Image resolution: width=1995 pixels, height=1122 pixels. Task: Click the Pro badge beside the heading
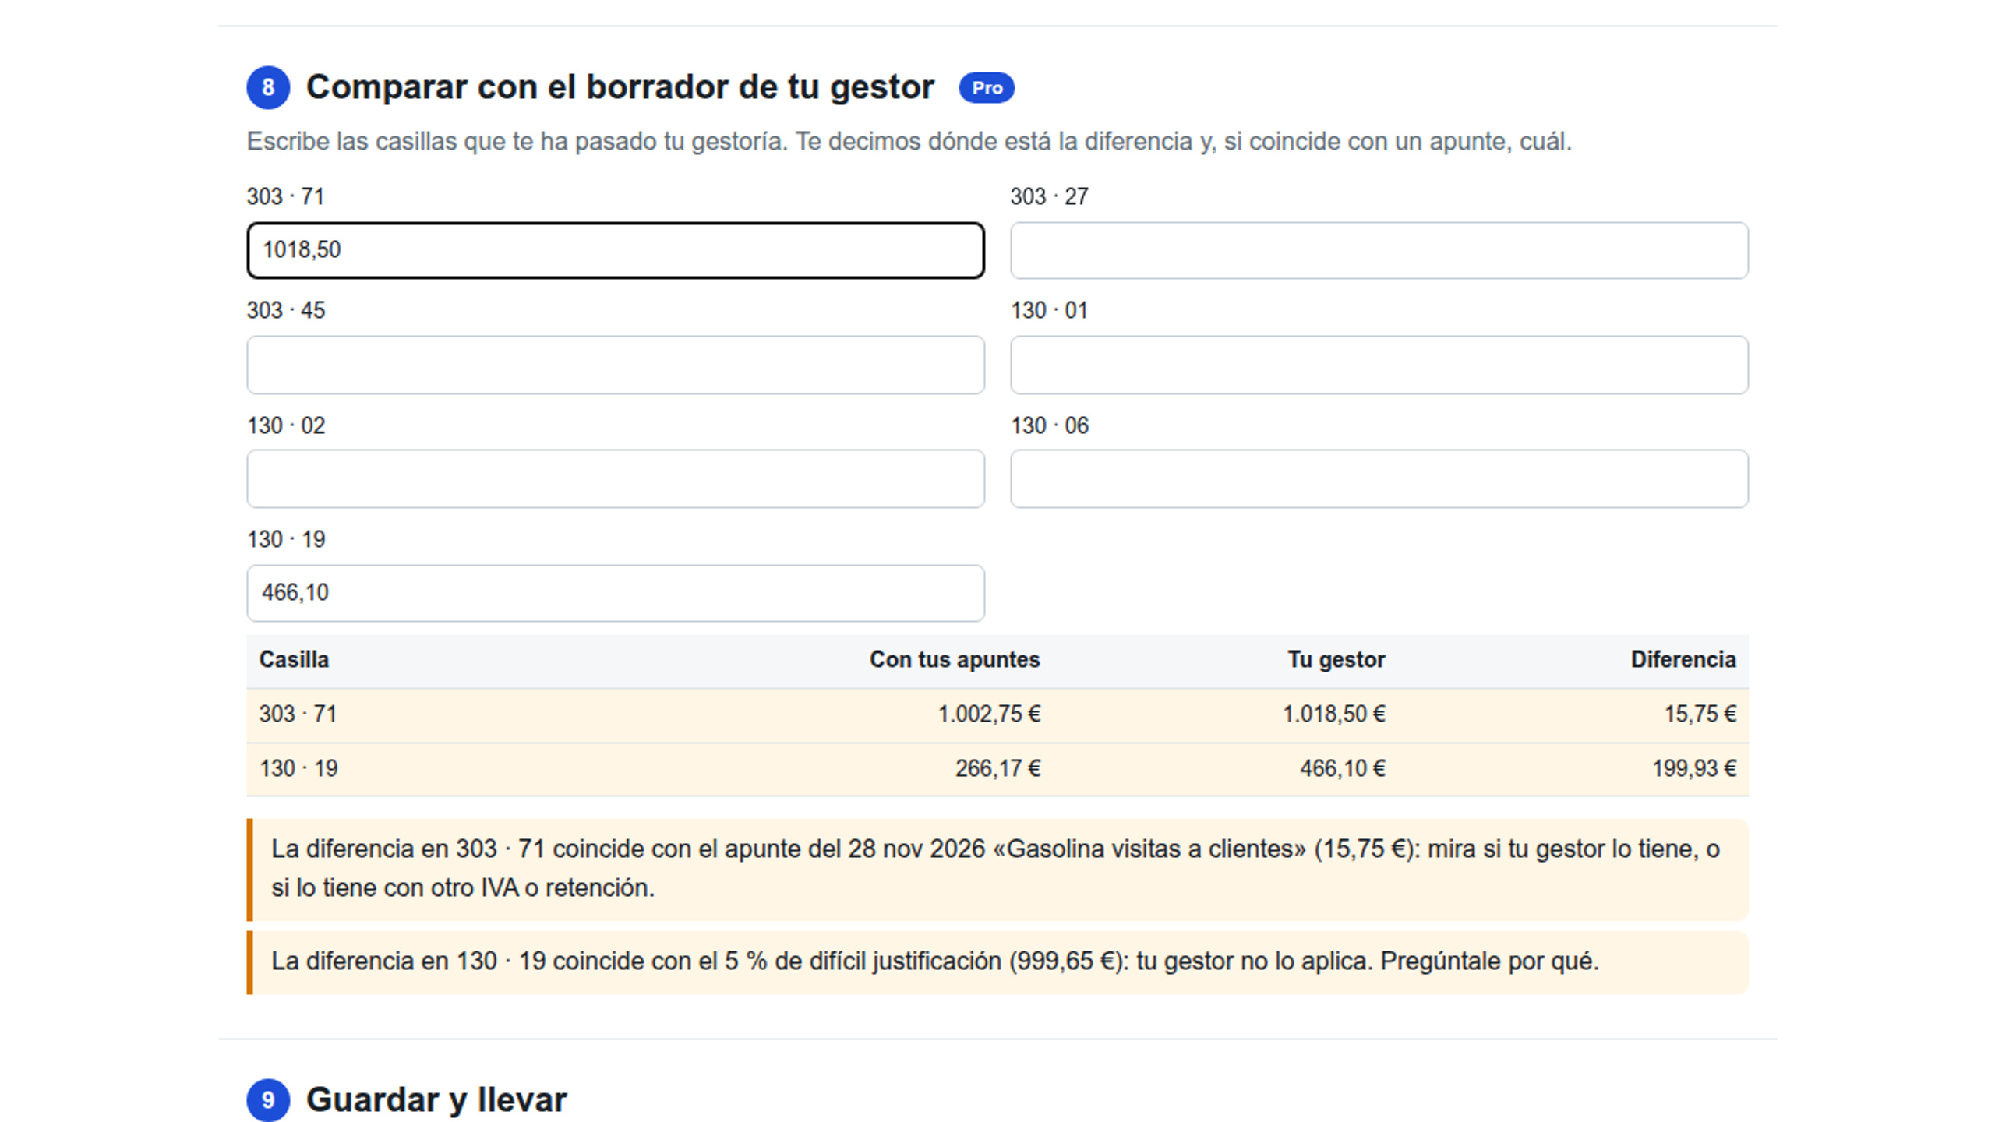(x=987, y=88)
